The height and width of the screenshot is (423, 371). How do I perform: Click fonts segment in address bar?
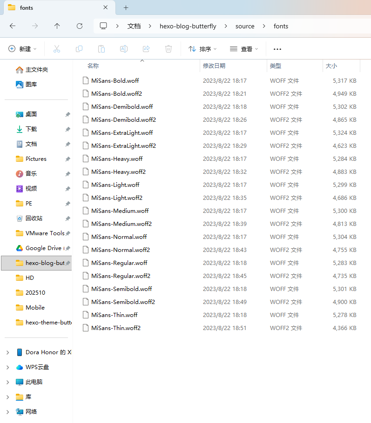(x=281, y=26)
